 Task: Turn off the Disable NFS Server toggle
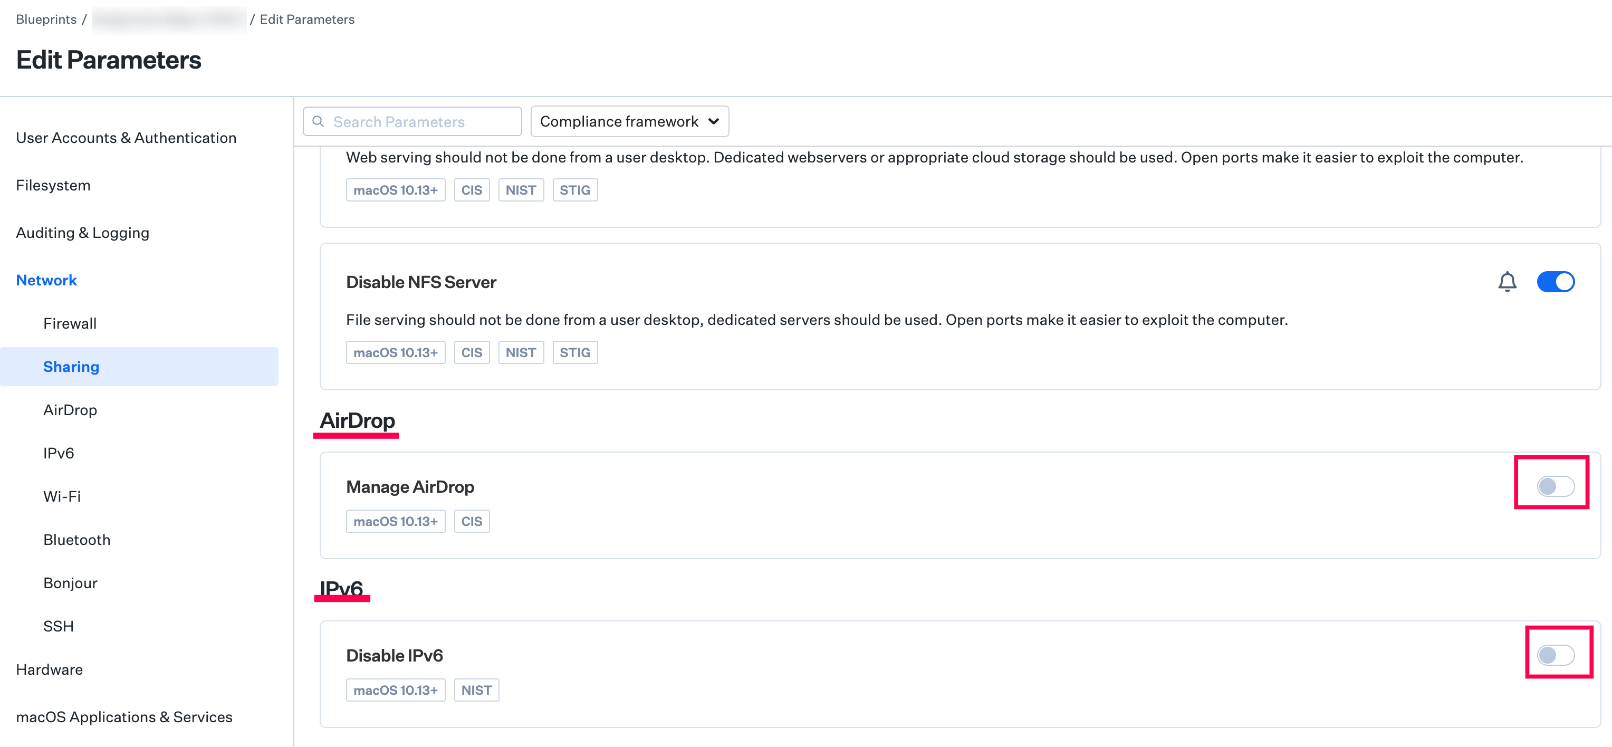point(1555,282)
